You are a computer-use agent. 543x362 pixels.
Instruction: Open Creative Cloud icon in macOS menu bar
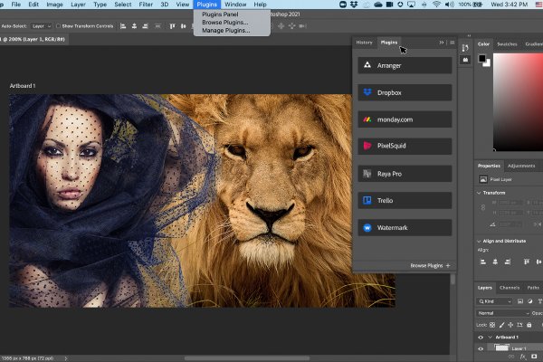(x=378, y=5)
